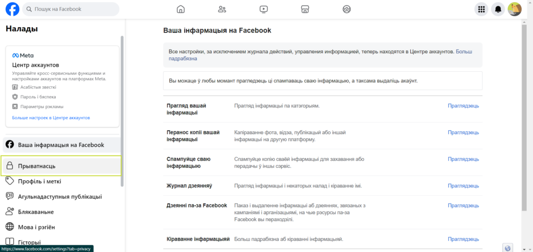533x252 pixels.
Task: Click 'Праглядзець' for 'Журнал дзеянняў'
Action: click(463, 186)
